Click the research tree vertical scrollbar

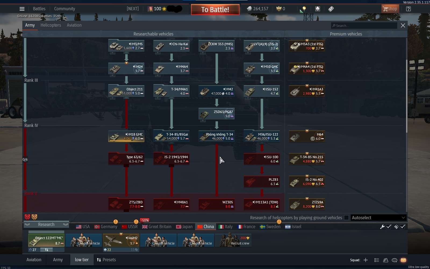(x=406, y=95)
